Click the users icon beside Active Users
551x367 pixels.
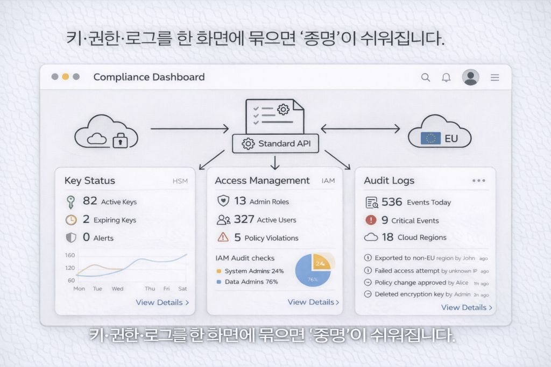(223, 220)
